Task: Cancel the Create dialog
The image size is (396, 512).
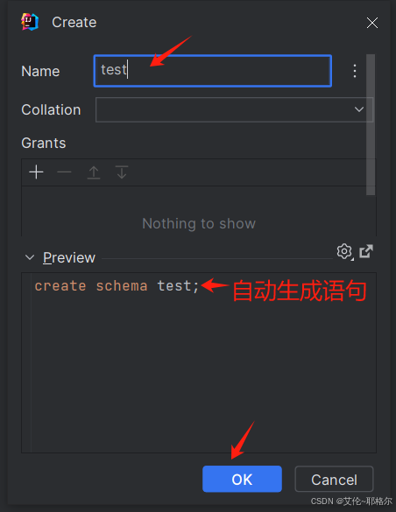Action: point(334,479)
